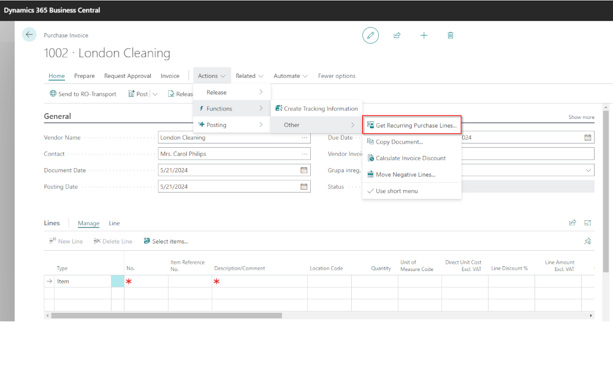This screenshot has height=368, width=613.
Task: Open the Home tab
Action: coord(56,76)
